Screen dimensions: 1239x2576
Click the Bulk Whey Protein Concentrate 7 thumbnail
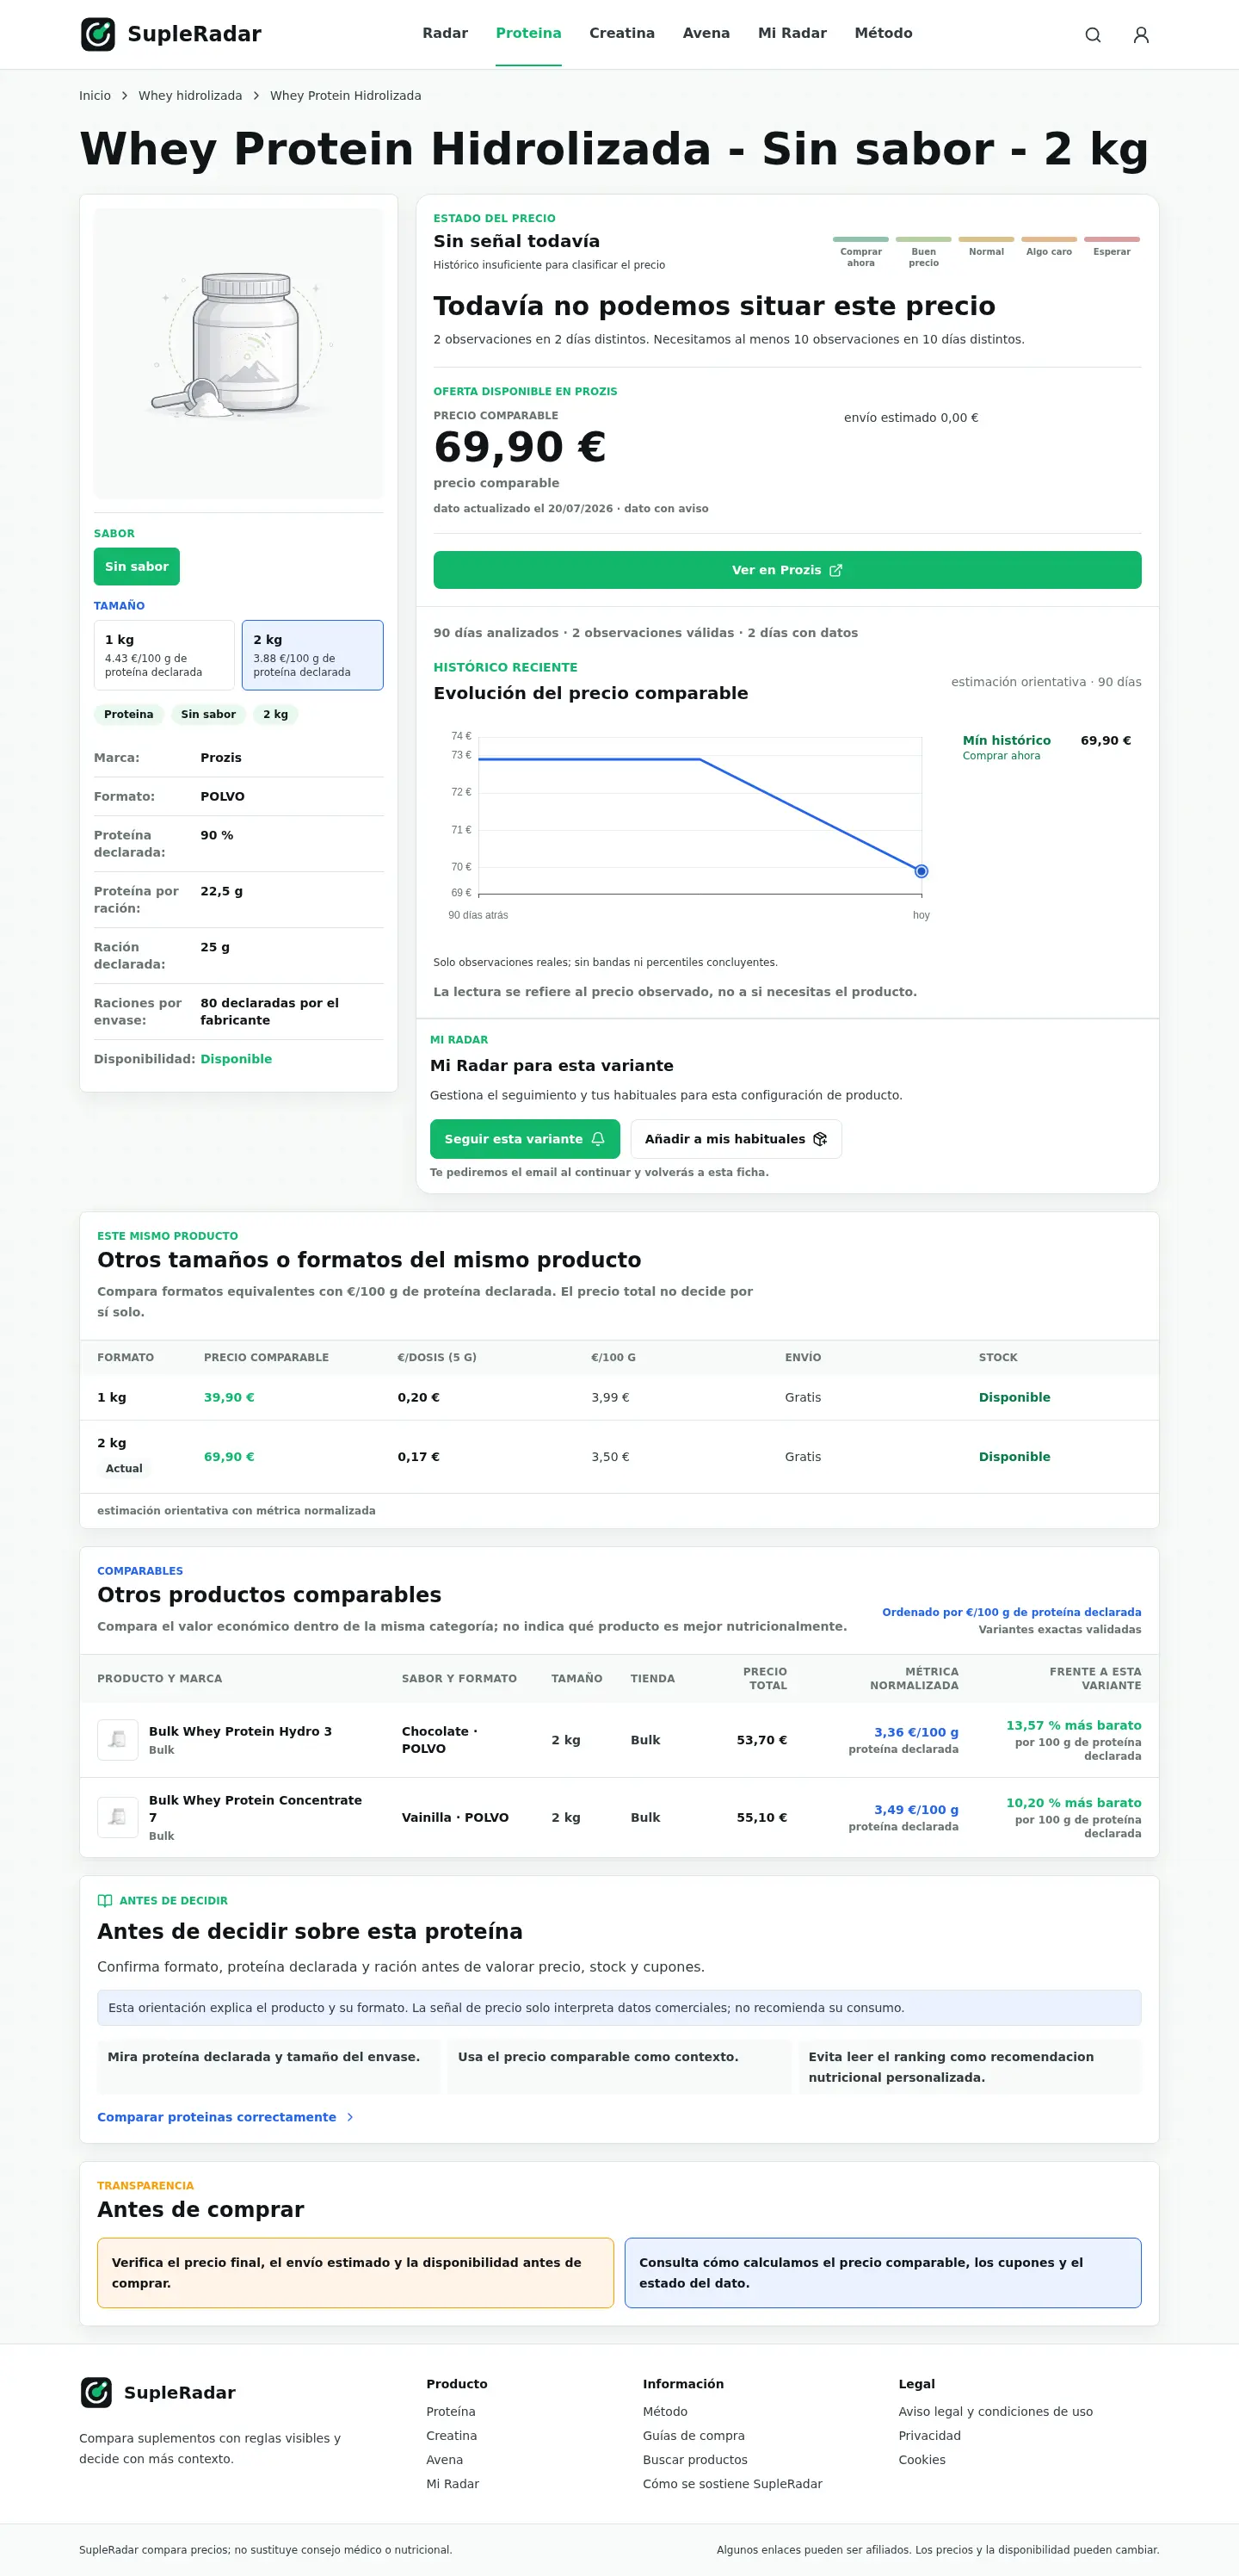pos(118,1817)
